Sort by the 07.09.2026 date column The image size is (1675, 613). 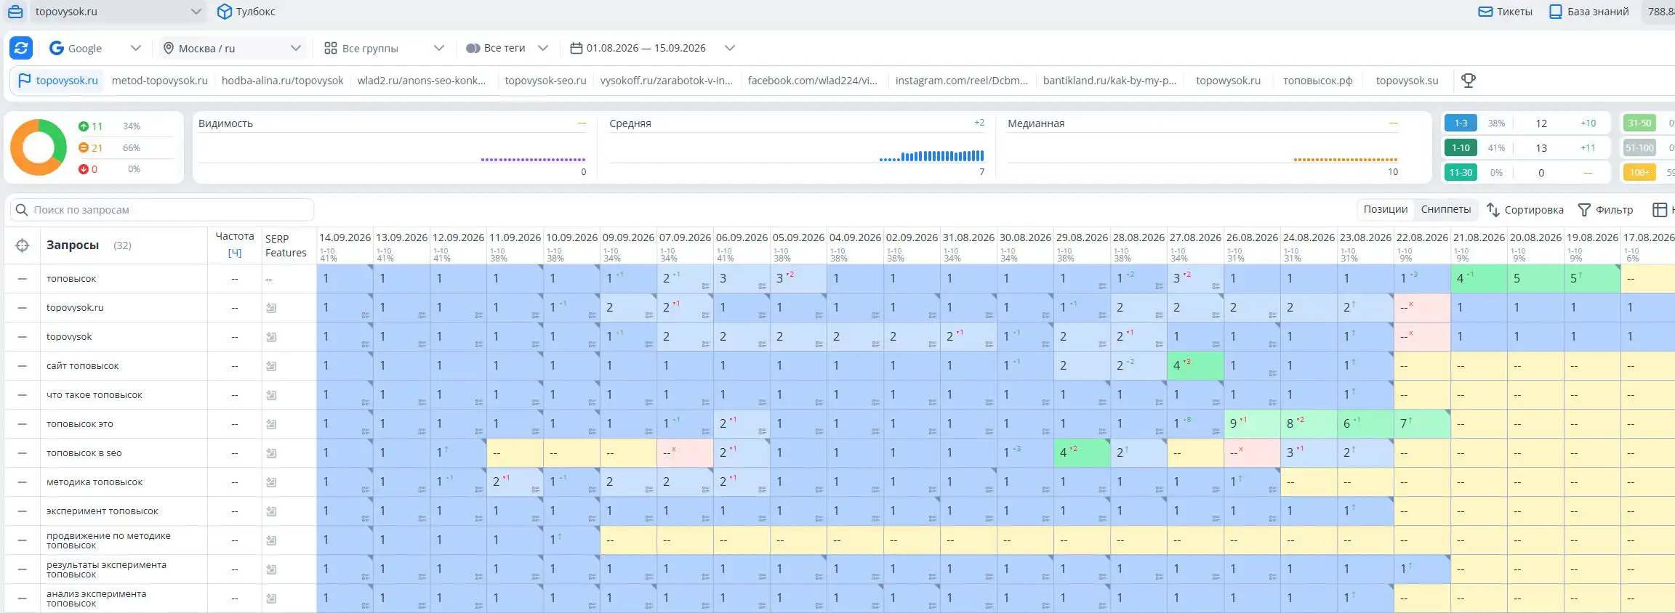[x=685, y=238]
